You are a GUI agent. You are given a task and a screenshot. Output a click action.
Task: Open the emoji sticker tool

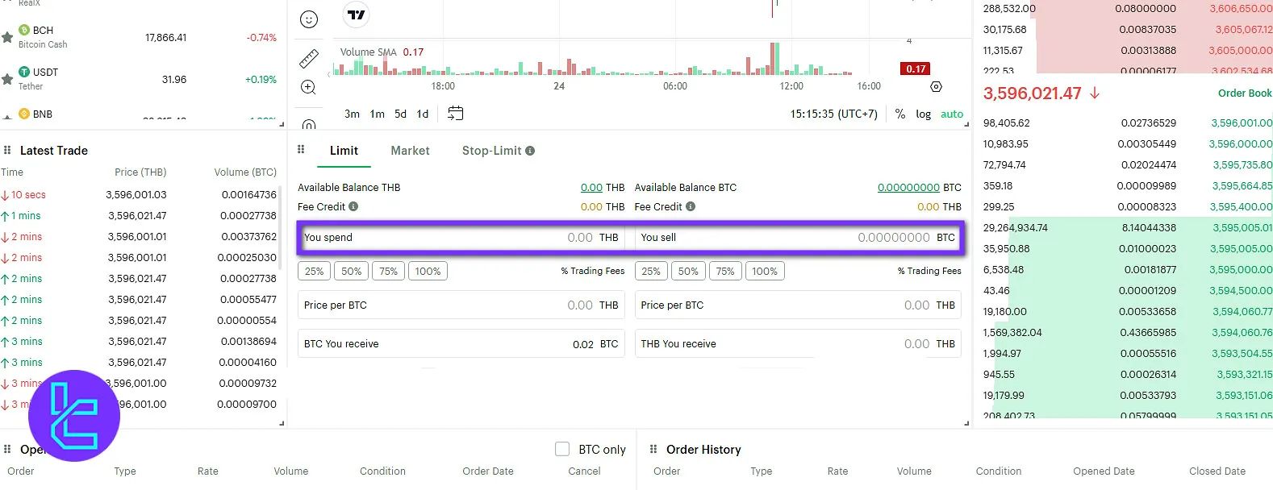pos(309,19)
